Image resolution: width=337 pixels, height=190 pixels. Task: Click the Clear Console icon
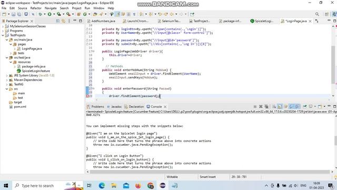click(x=274, y=107)
